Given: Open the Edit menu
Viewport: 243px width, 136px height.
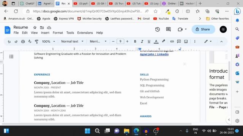Looking at the screenshot, I should click(25, 33).
